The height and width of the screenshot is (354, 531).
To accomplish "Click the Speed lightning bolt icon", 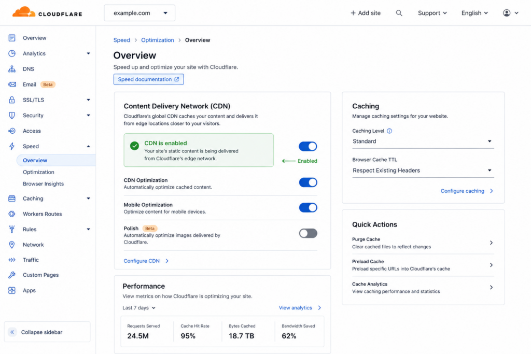I will tap(12, 146).
